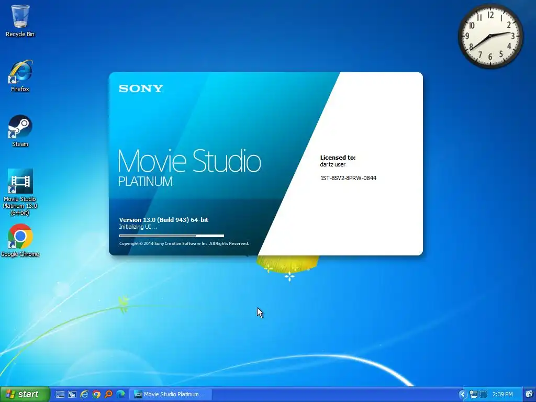
Task: Launch Internet Explorer from quick launch
Action: tap(84, 395)
